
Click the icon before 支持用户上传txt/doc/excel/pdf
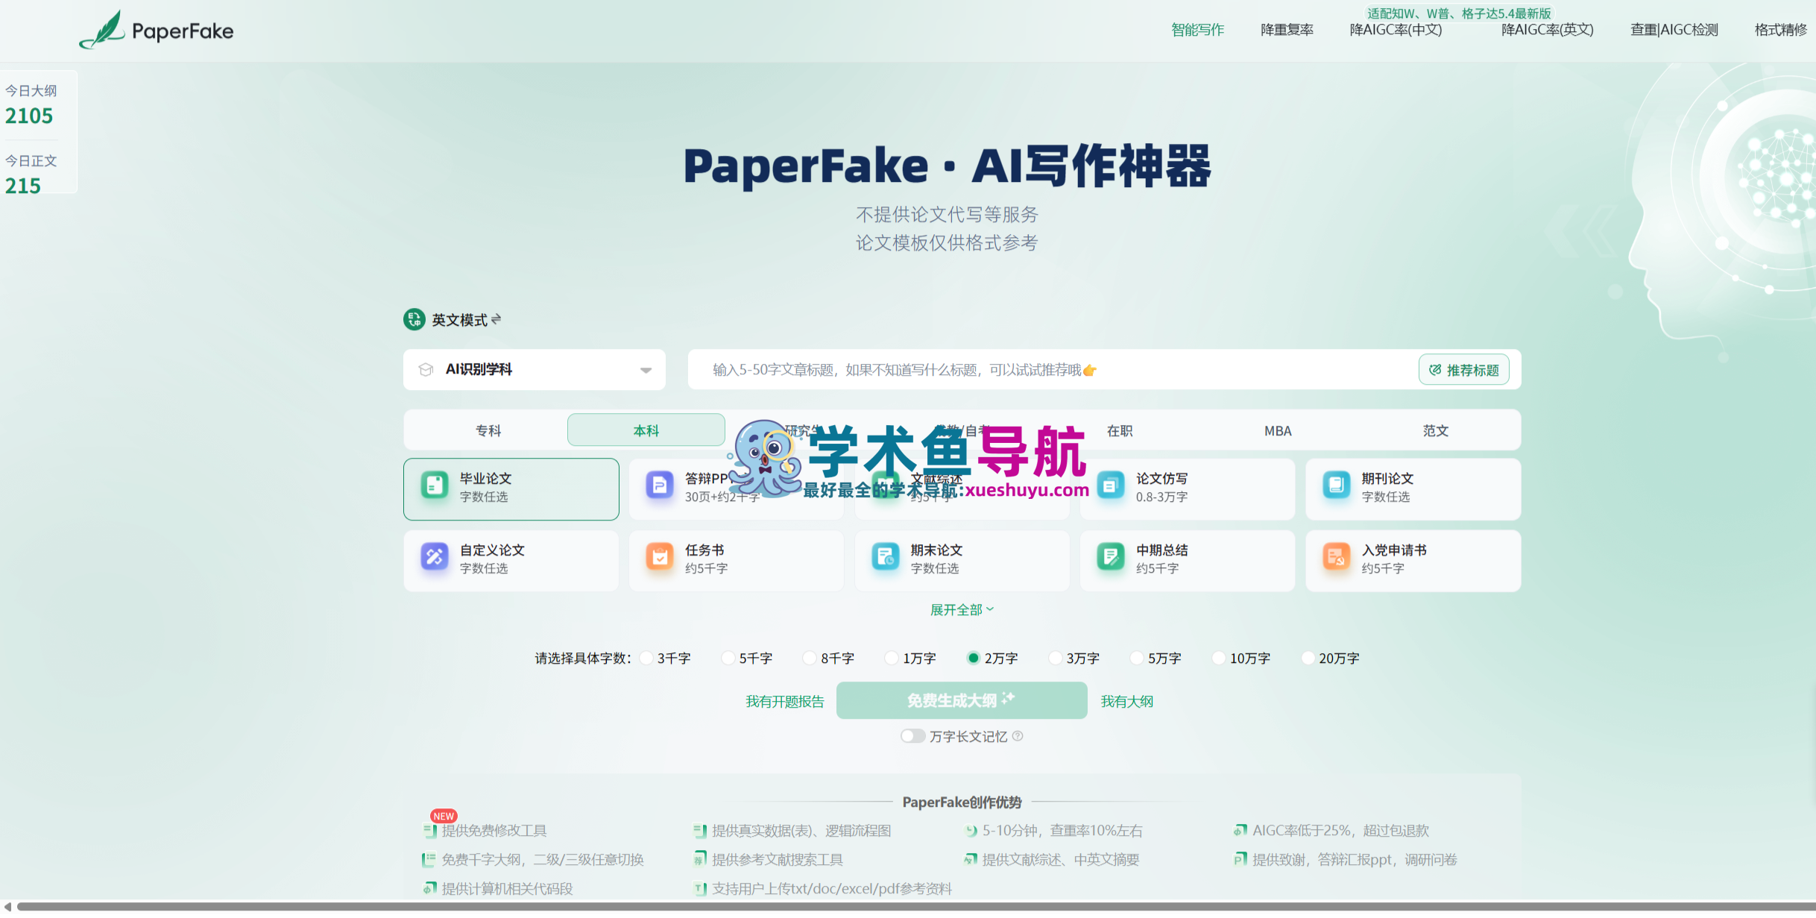[x=699, y=889]
